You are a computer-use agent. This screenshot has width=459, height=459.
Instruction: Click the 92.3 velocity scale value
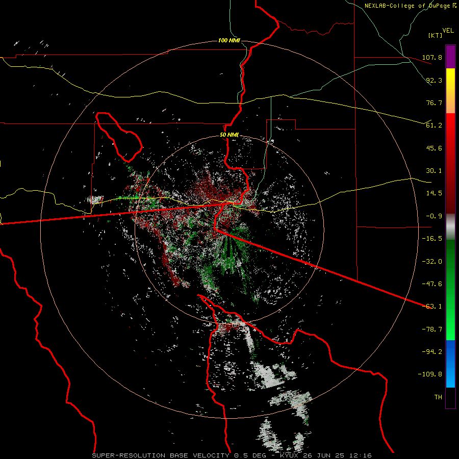point(434,80)
